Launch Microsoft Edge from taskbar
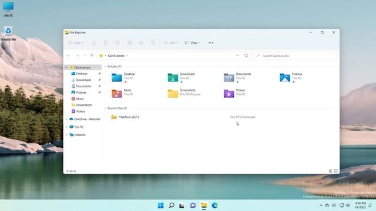 (x=214, y=205)
